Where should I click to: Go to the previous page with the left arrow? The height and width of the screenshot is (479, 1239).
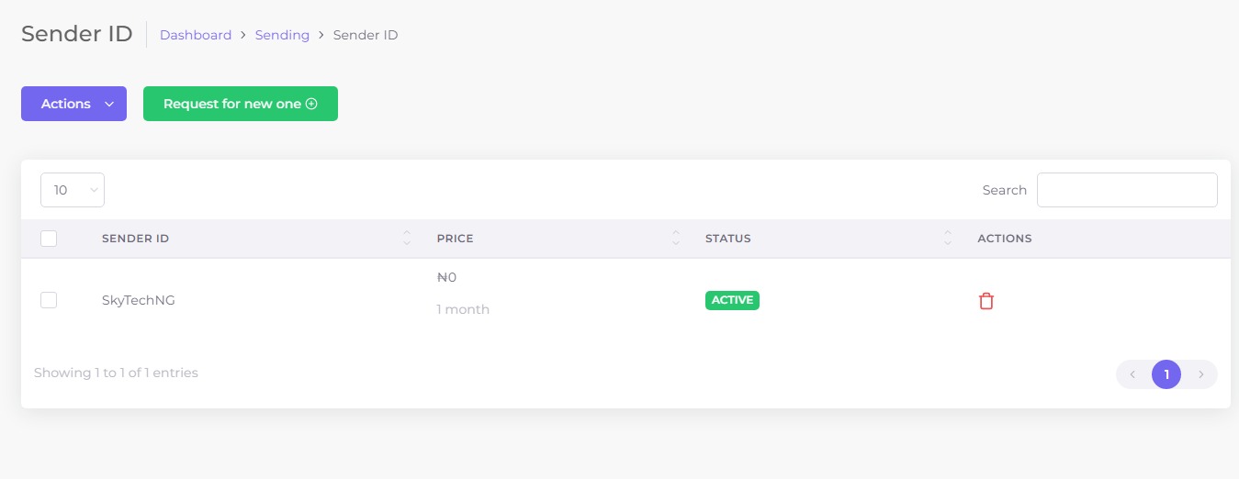[x=1132, y=374]
